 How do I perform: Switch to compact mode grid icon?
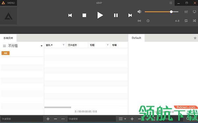coord(171,3)
